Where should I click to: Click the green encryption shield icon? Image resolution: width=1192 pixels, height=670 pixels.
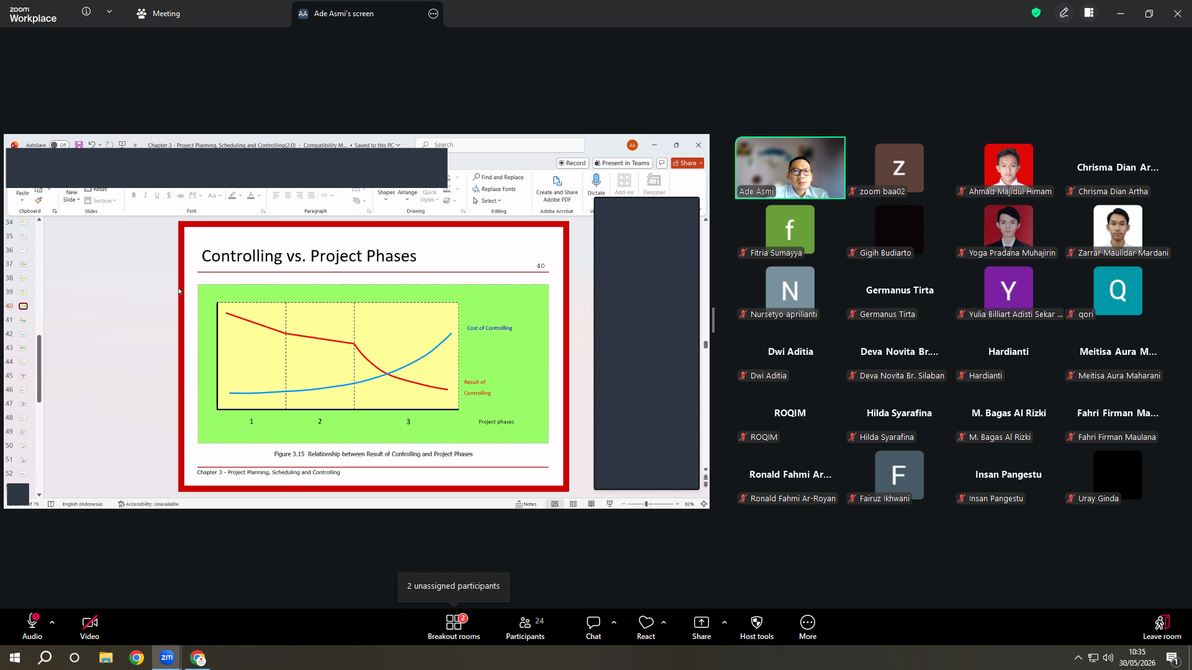click(x=1036, y=12)
